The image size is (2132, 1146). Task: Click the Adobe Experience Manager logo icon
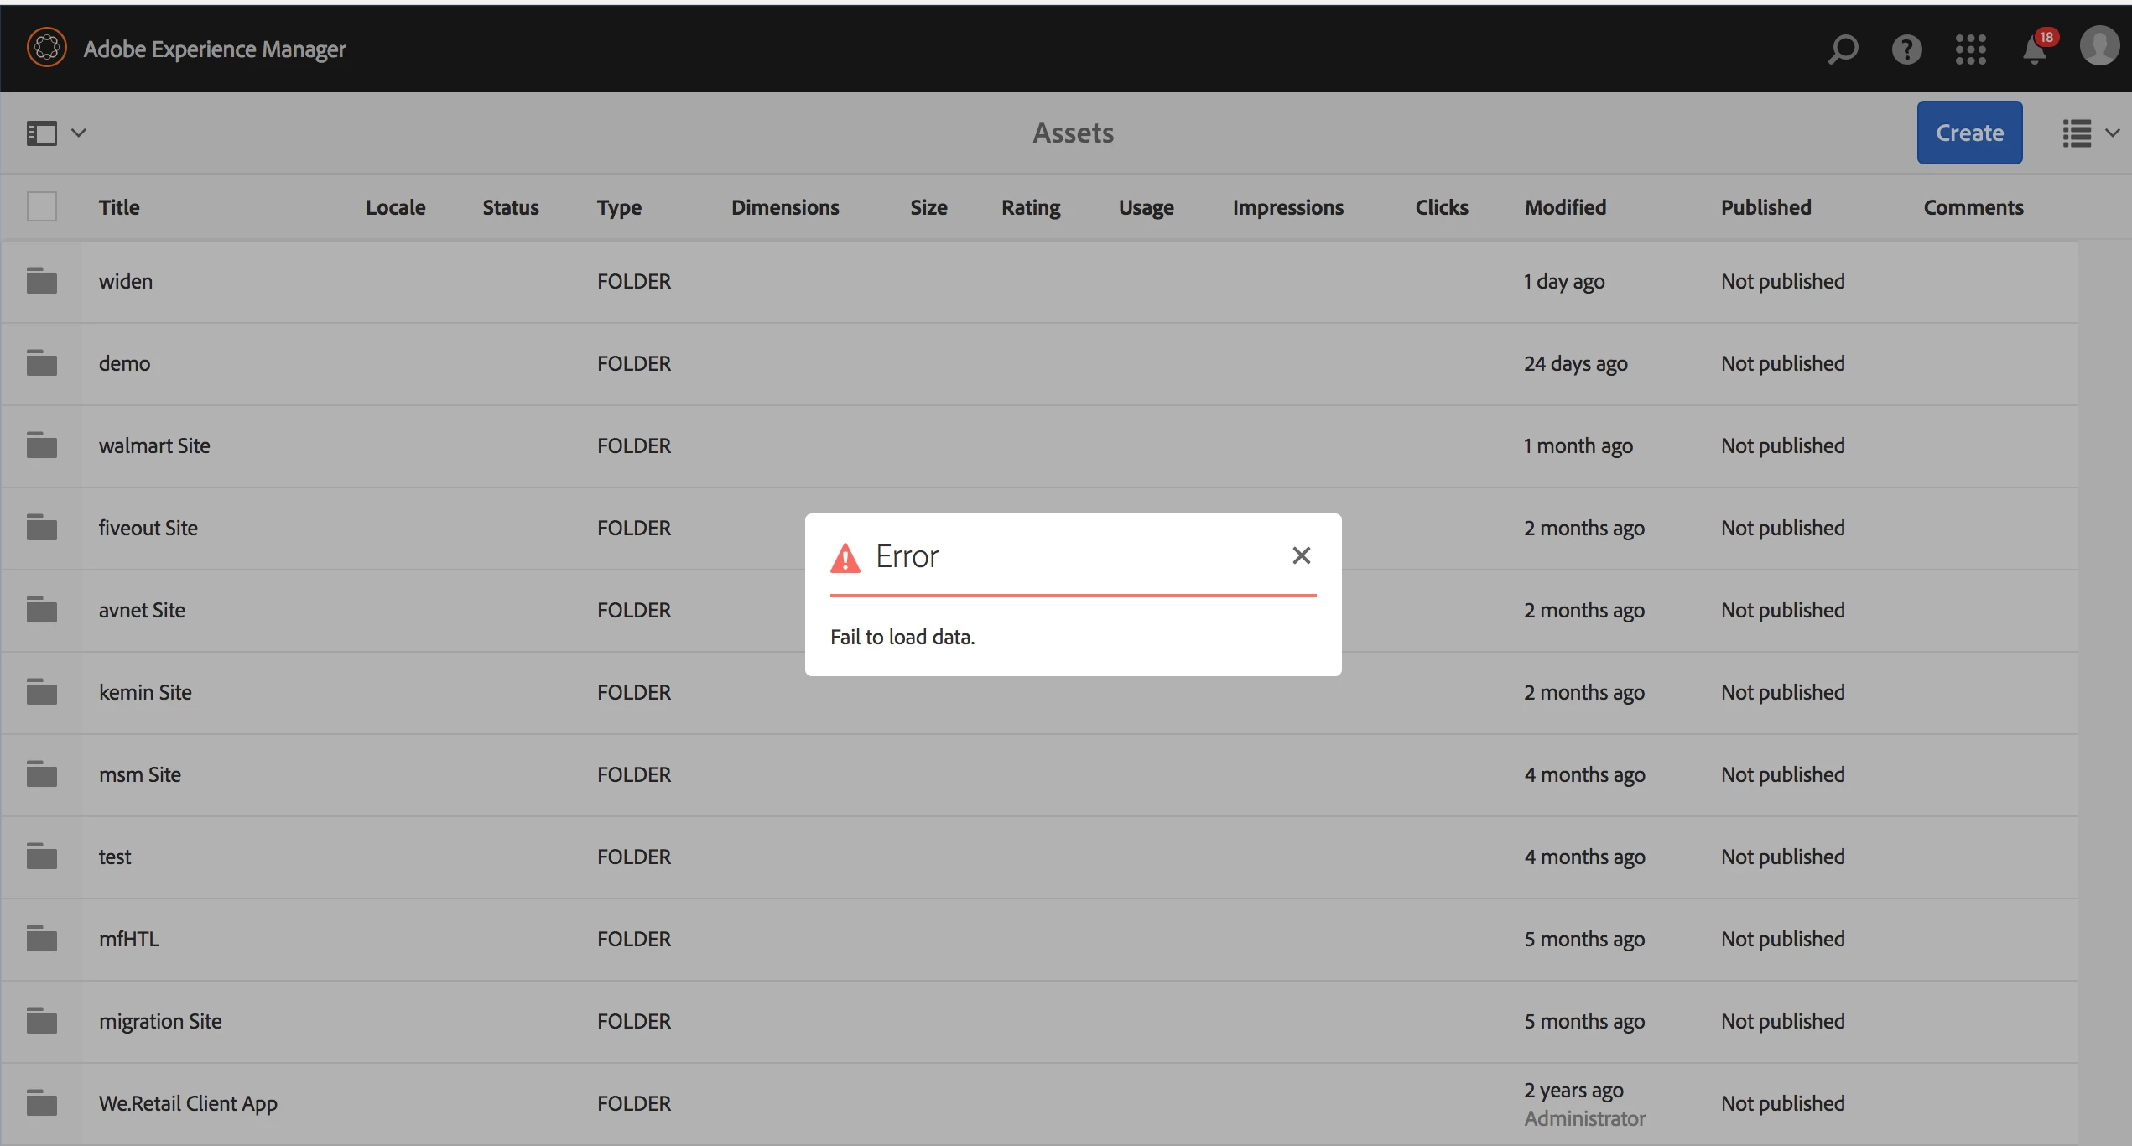click(x=47, y=48)
